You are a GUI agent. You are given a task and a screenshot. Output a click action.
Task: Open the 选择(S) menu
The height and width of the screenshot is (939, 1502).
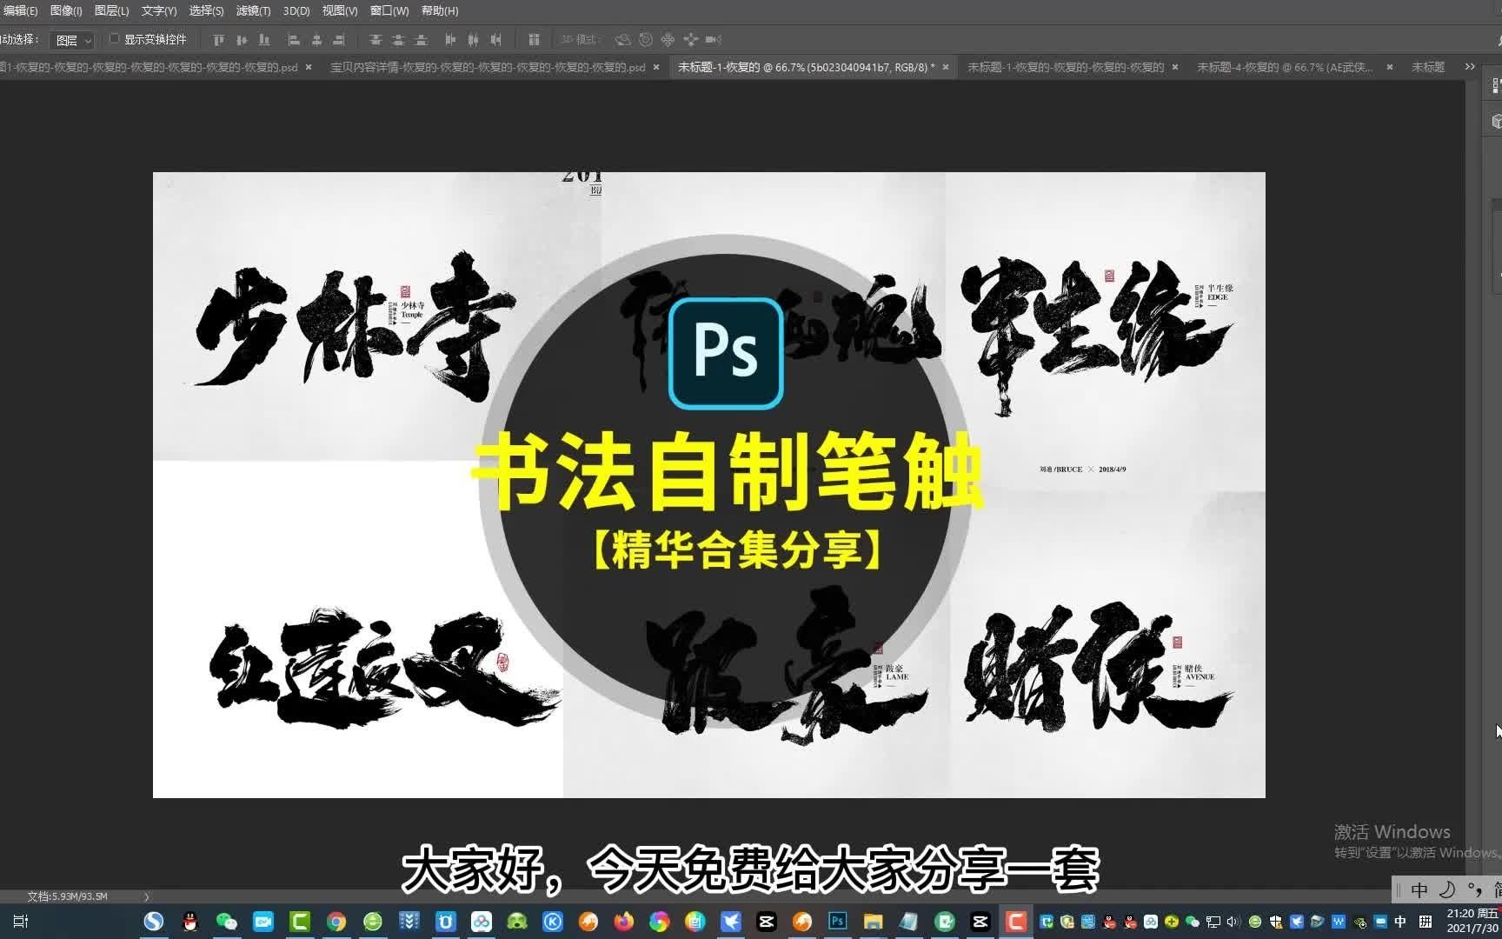pyautogui.click(x=206, y=10)
